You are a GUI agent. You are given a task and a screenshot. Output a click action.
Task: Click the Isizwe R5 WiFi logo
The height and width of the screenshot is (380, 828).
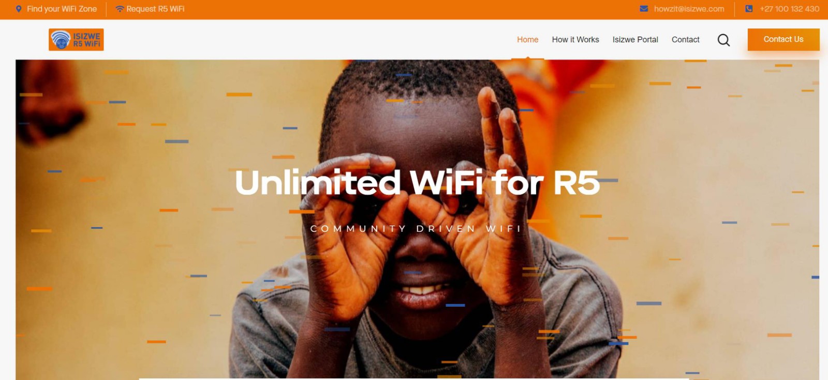click(76, 40)
